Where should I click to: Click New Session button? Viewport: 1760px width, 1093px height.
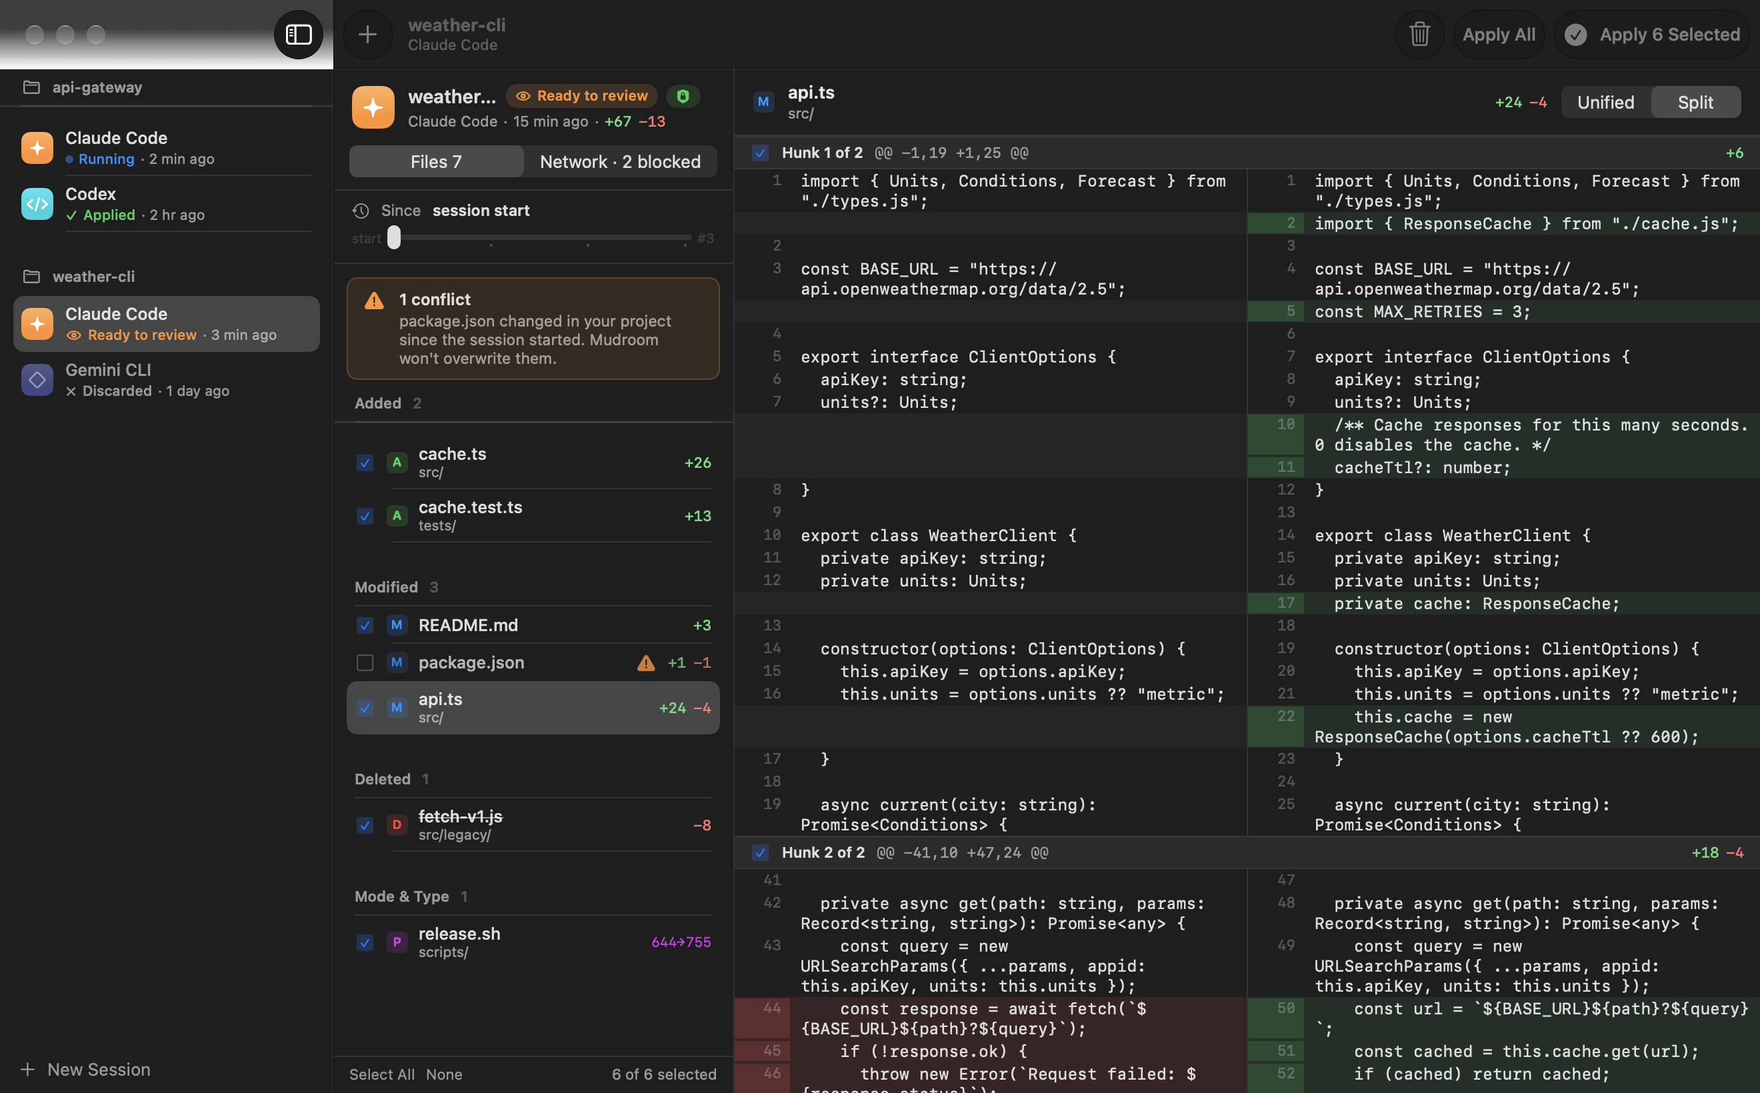(86, 1070)
